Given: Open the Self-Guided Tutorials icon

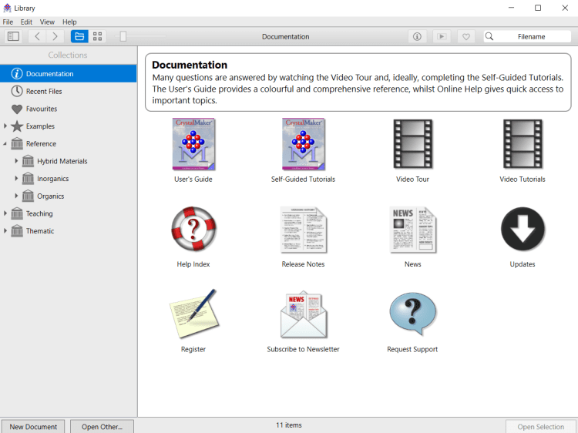Looking at the screenshot, I should pyautogui.click(x=303, y=144).
